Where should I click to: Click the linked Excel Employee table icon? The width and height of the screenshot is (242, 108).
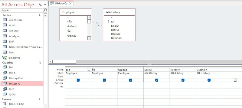pyautogui.click(x=5, y=58)
